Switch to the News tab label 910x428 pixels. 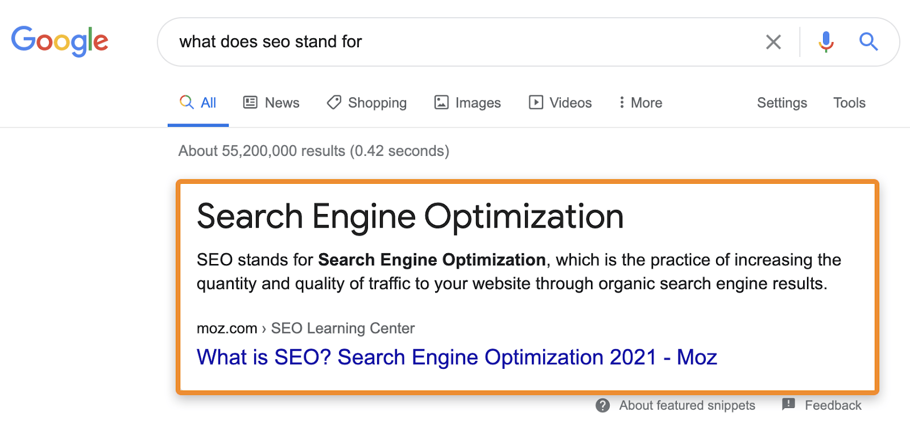click(x=282, y=102)
